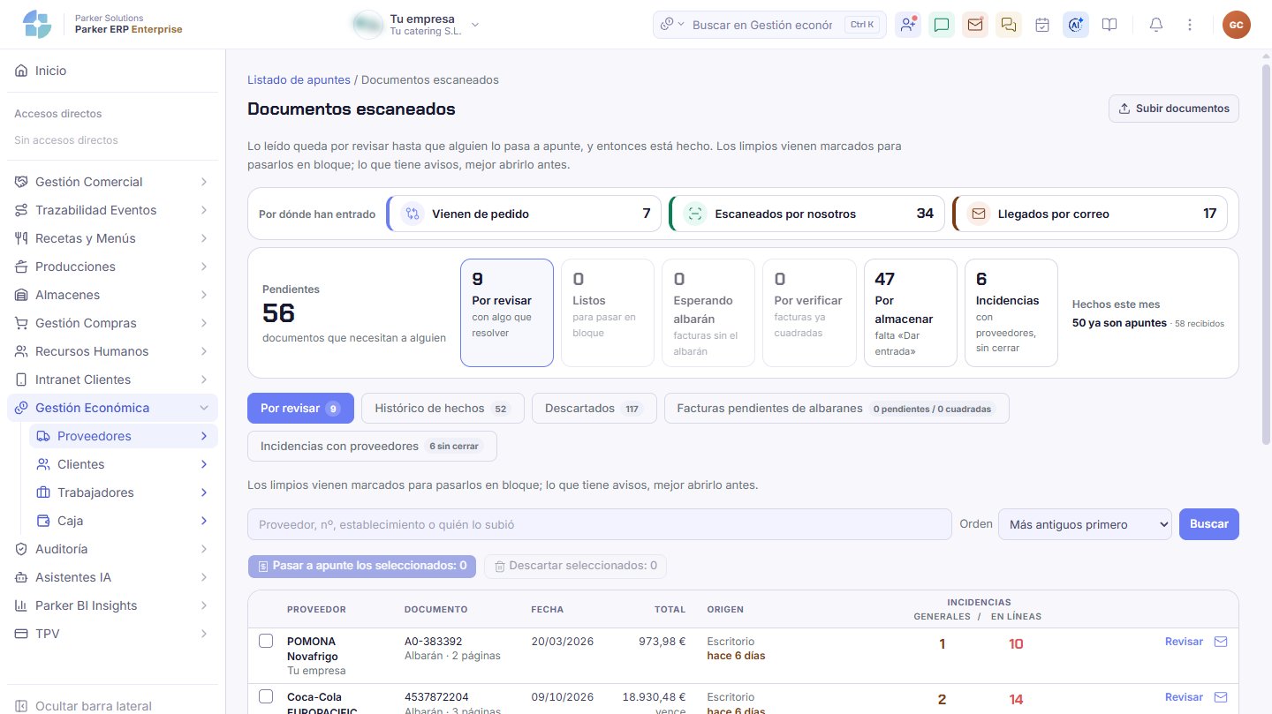Viewport: 1272px width, 714px height.
Task: Open the yellow conversations icon
Action: [1009, 25]
